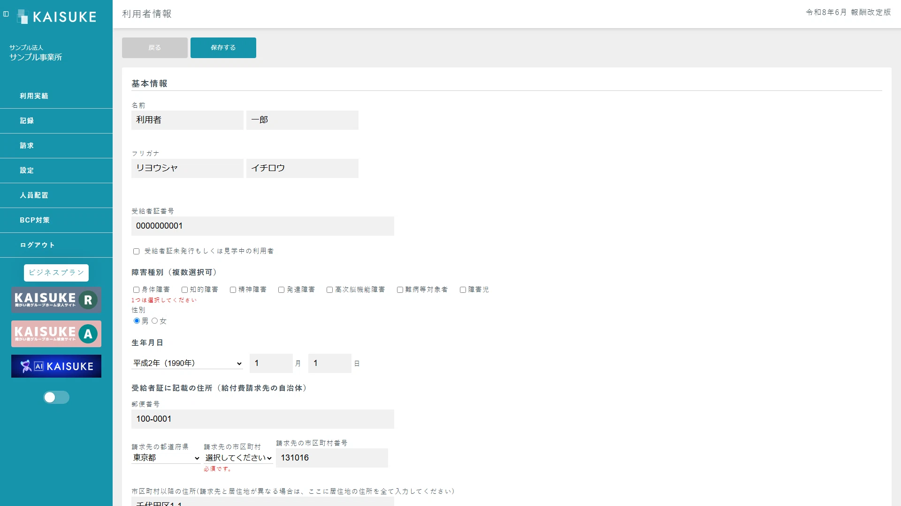The height and width of the screenshot is (506, 901).
Task: Click the 令和8年6月 報酬改定版 text
Action: (x=848, y=13)
